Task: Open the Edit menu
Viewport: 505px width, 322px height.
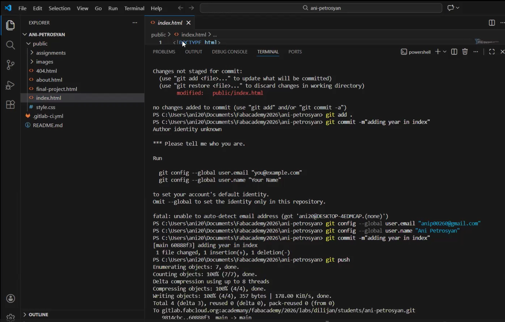Action: (x=38, y=8)
